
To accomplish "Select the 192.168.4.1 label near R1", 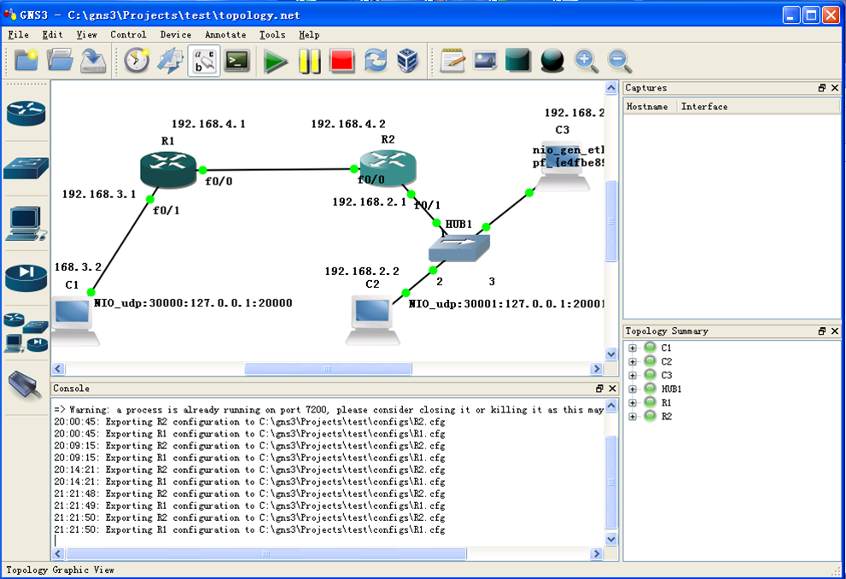I will (x=208, y=124).
